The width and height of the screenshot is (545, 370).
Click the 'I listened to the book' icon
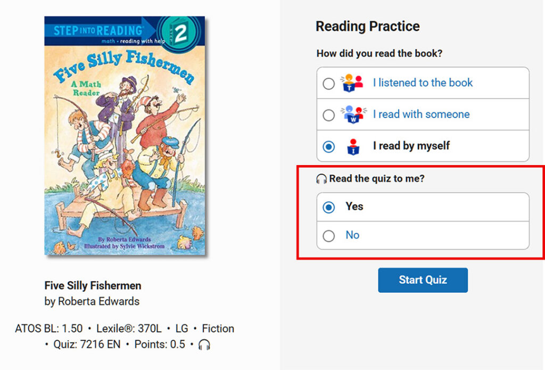tap(352, 83)
